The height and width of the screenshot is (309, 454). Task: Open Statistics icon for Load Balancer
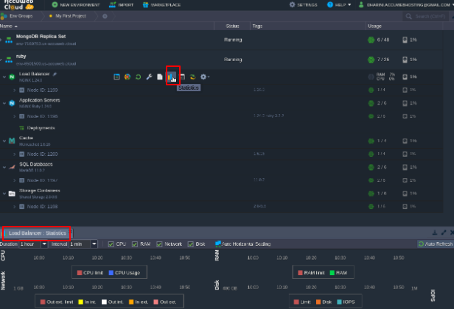[172, 77]
